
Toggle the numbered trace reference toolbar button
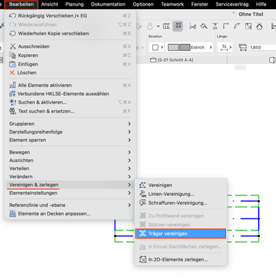(166, 26)
